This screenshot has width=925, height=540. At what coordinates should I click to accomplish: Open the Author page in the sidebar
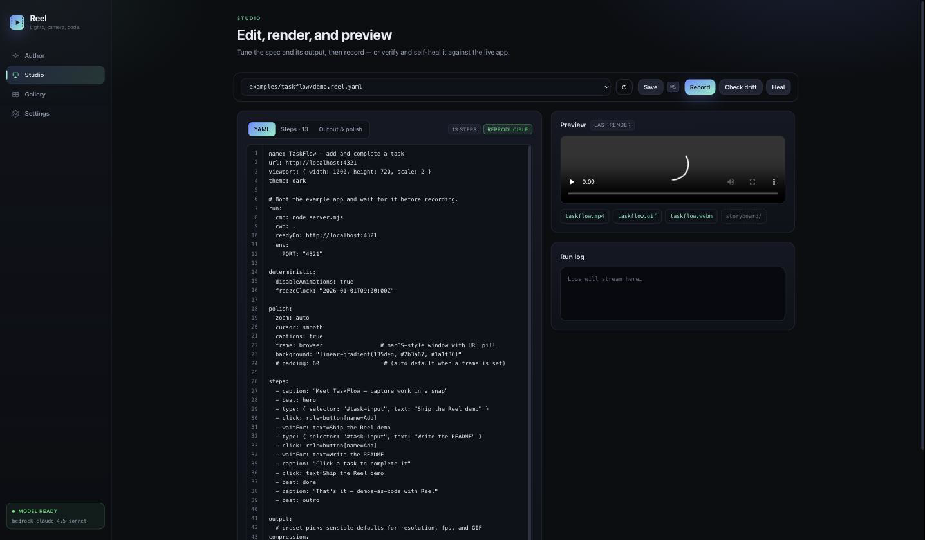pyautogui.click(x=55, y=56)
